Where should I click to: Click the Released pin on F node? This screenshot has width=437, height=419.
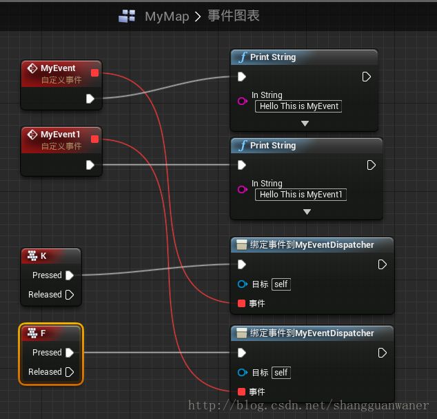point(70,372)
